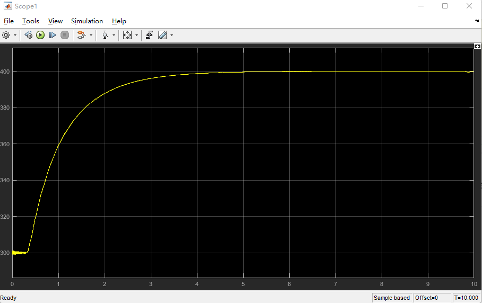The width and height of the screenshot is (482, 303).
Task: Select the Zoom tool icon
Action: tap(106, 35)
